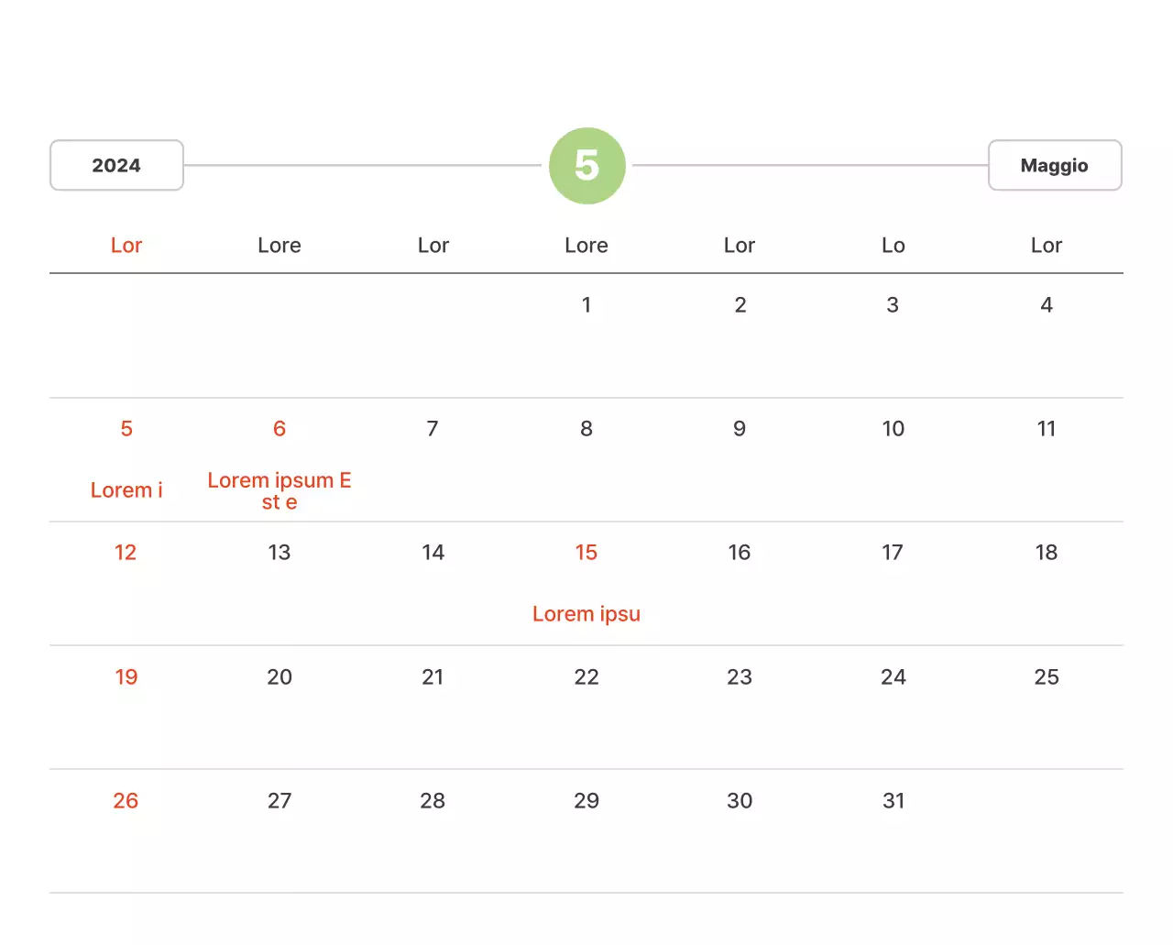Pick Sunday the 12th

click(126, 553)
